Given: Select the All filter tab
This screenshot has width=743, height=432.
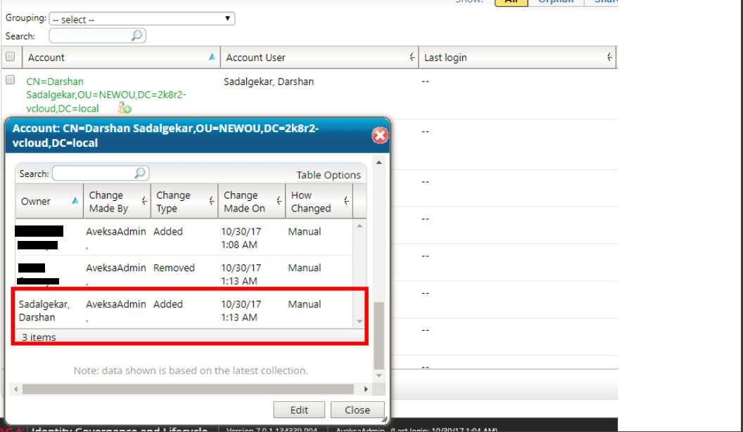Looking at the screenshot, I should (512, 2).
